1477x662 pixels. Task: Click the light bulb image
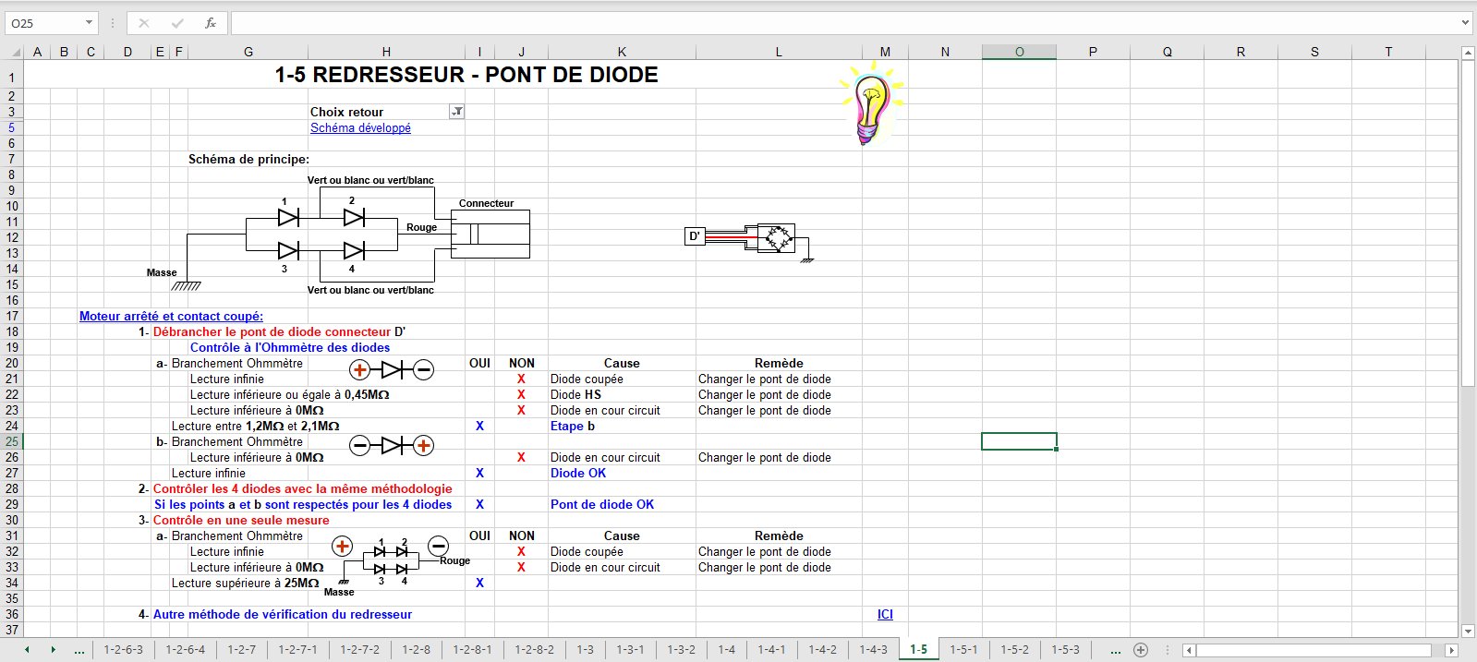click(871, 102)
